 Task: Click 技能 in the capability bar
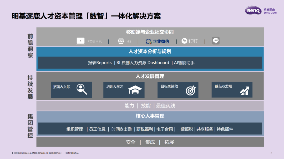tap(146, 106)
